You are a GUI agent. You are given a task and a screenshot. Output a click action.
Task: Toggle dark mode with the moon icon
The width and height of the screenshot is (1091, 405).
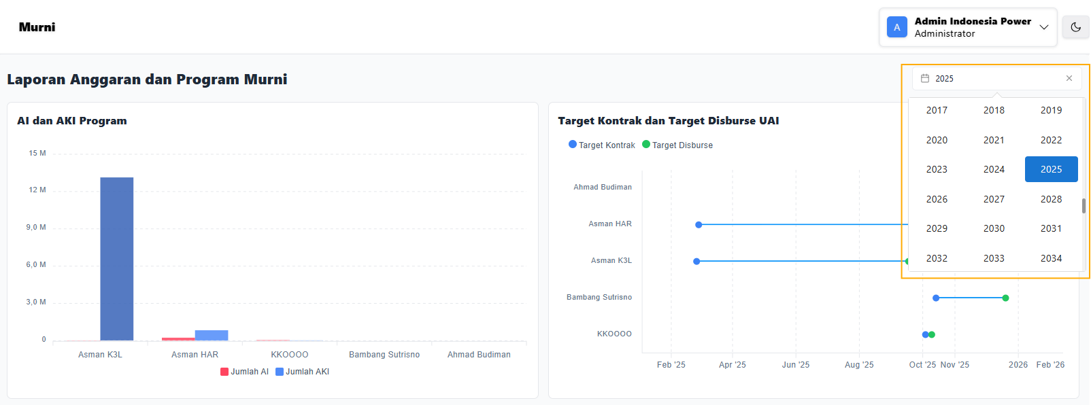[x=1075, y=27]
